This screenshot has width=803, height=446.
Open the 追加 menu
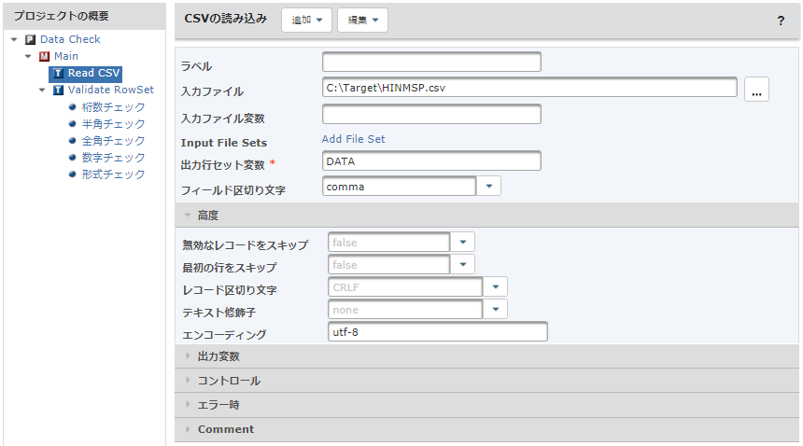(307, 20)
